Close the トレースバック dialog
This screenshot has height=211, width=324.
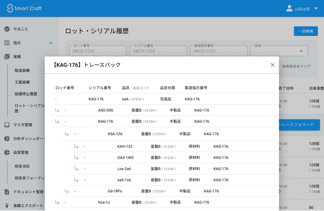tap(273, 65)
